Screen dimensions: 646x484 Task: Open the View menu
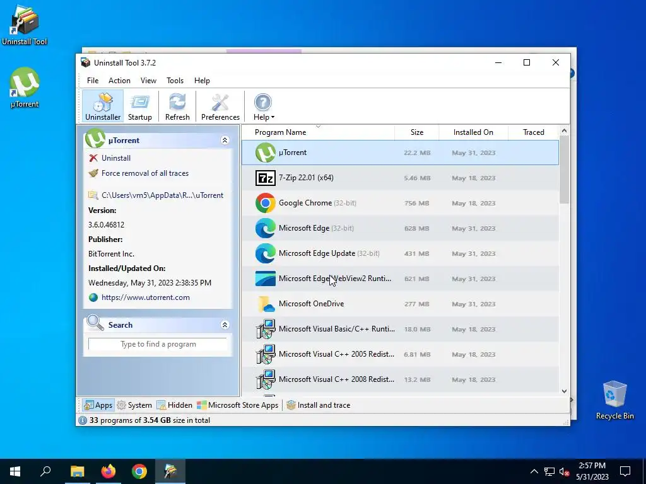(x=148, y=81)
